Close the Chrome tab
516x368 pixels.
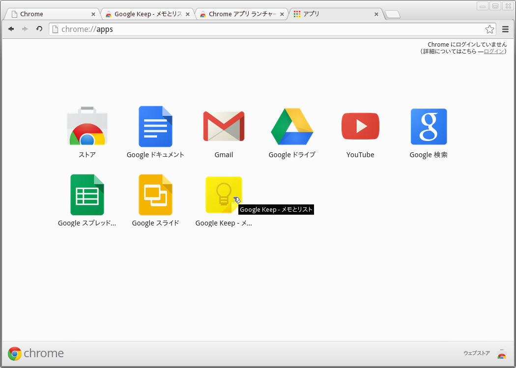pyautogui.click(x=93, y=14)
